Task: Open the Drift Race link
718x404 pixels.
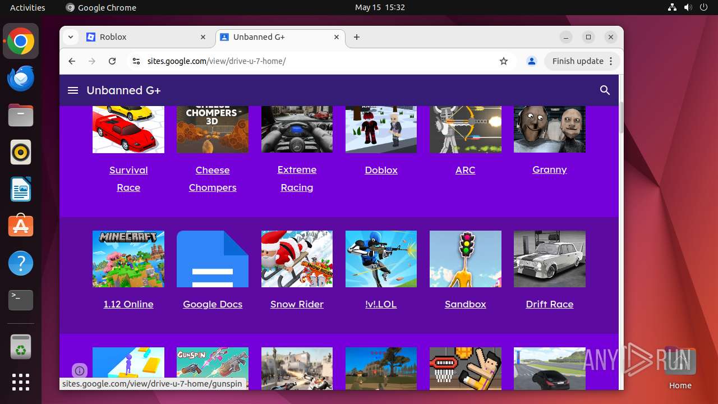Action: [550, 304]
